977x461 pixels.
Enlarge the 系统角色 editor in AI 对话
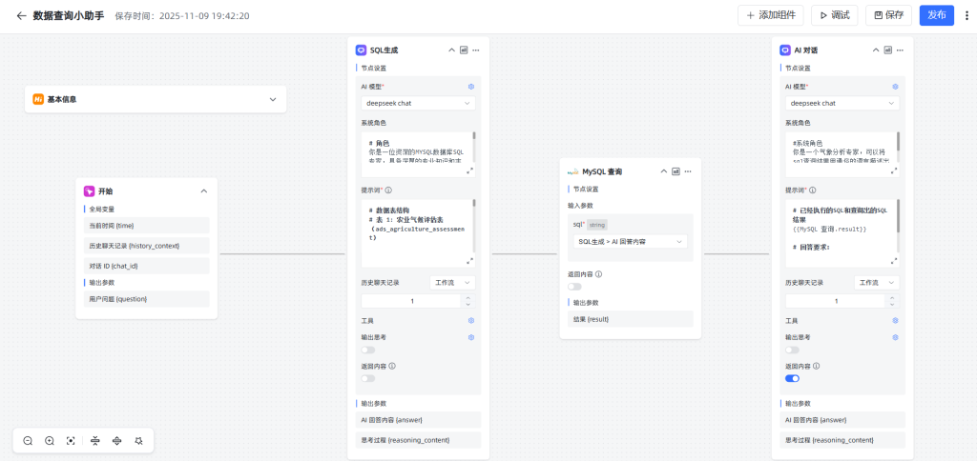coord(893,170)
